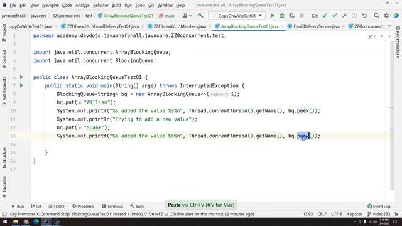
Task: Click the Stop process icon
Action: point(301,16)
